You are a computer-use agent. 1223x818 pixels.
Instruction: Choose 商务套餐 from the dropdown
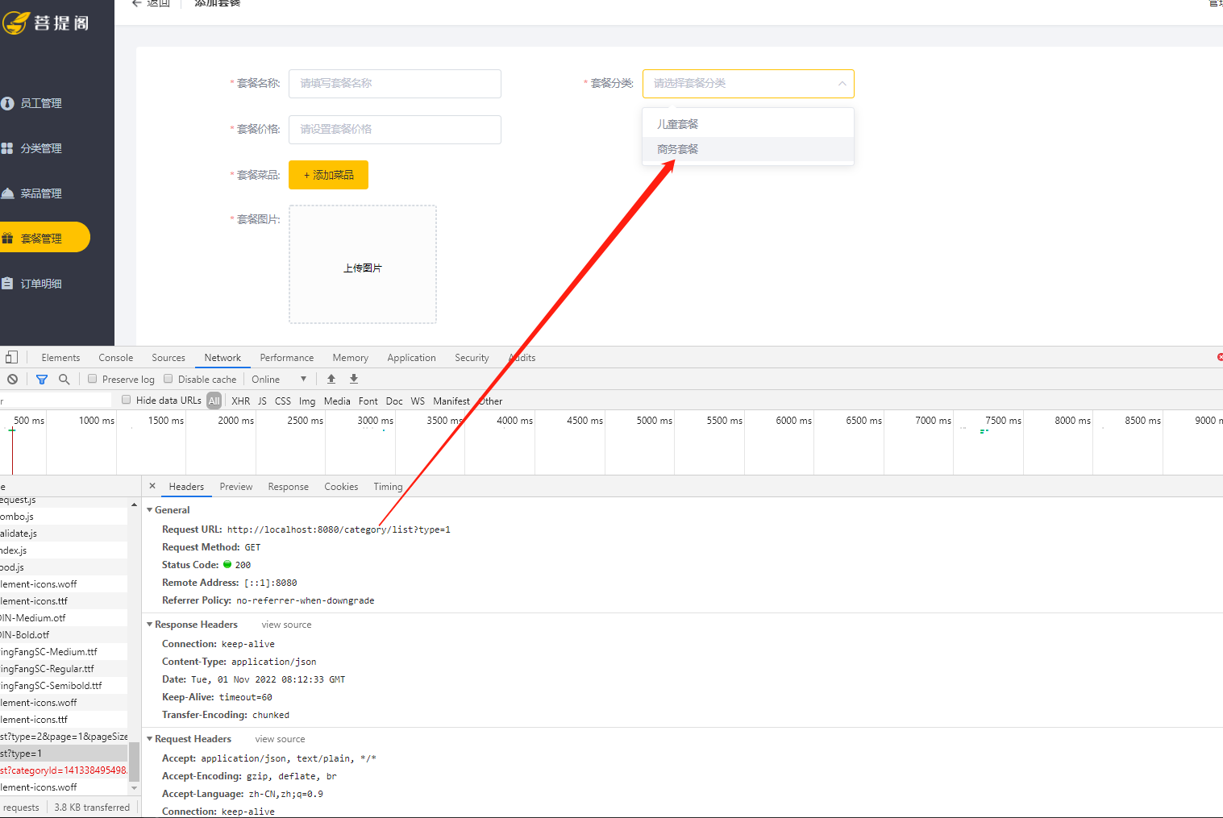(x=748, y=149)
